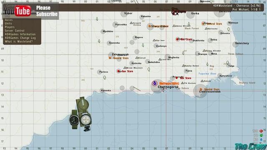Click the Skalisty Island label

[247, 82]
